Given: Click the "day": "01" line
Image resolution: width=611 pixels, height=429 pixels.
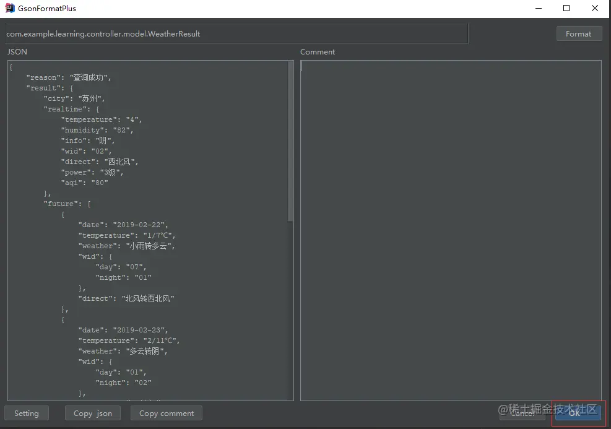Looking at the screenshot, I should [x=121, y=372].
